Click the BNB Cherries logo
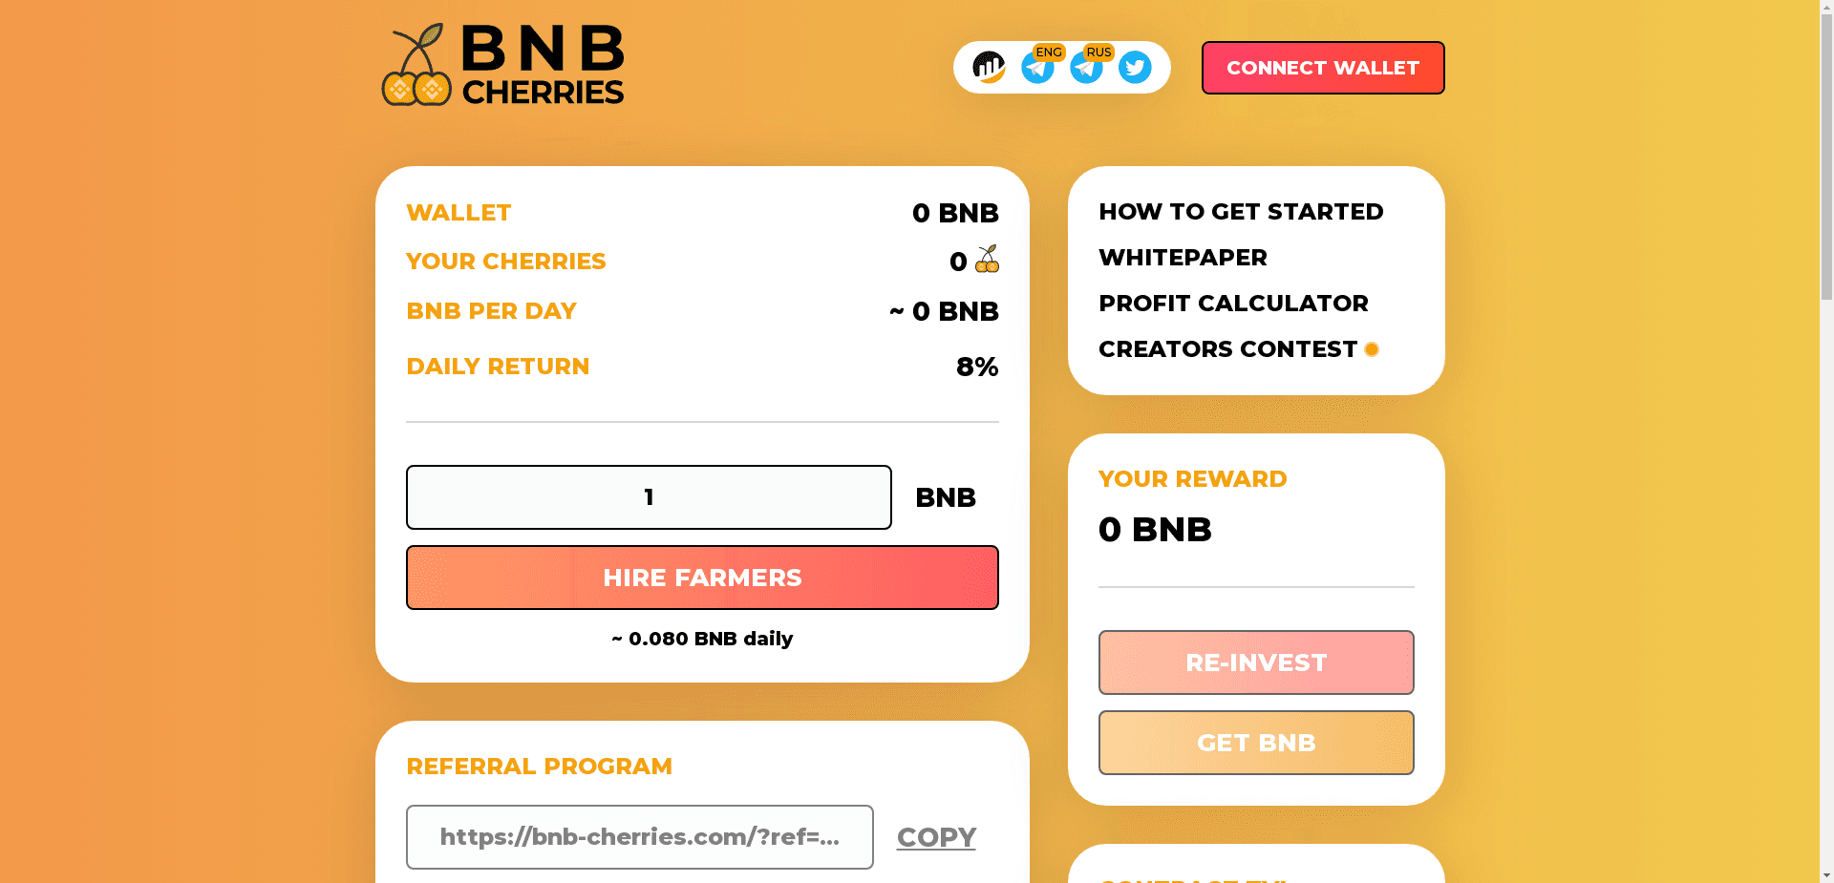This screenshot has width=1834, height=883. pyautogui.click(x=503, y=63)
